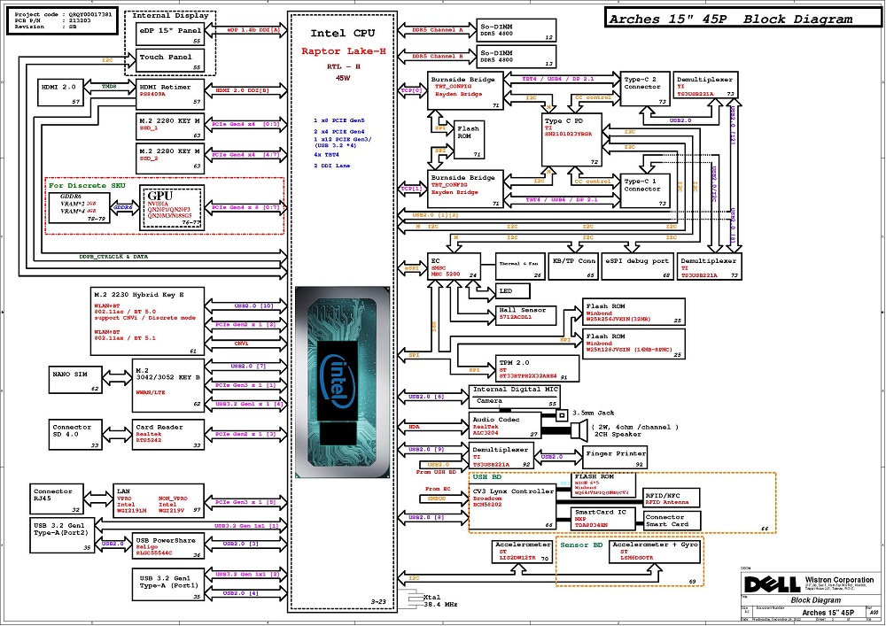886x626 pixels.
Task: Click the speaker symbol beside Audio Codec
Action: 579,431
